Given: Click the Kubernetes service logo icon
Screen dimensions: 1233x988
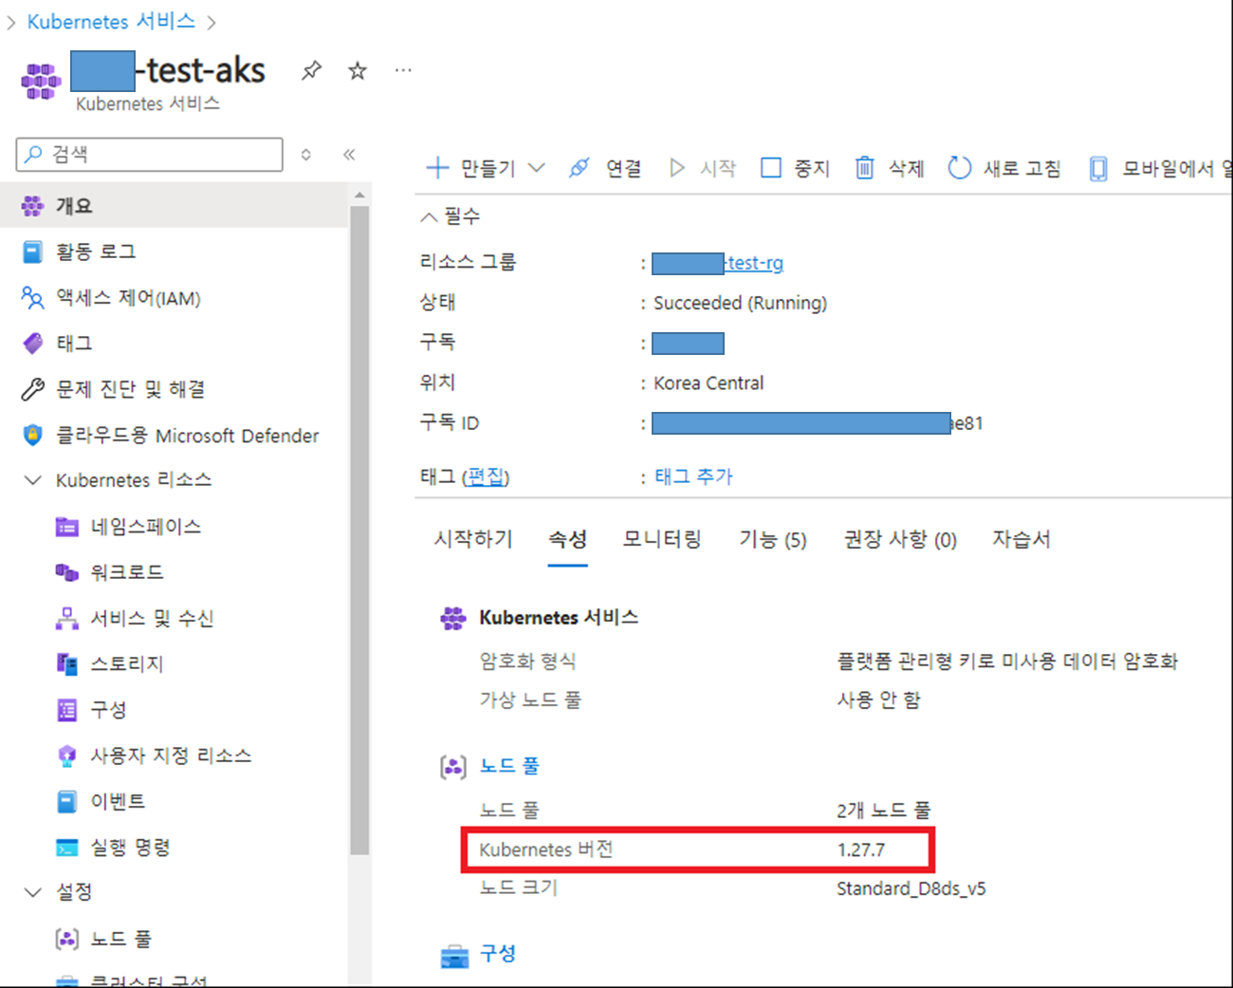Looking at the screenshot, I should [41, 81].
